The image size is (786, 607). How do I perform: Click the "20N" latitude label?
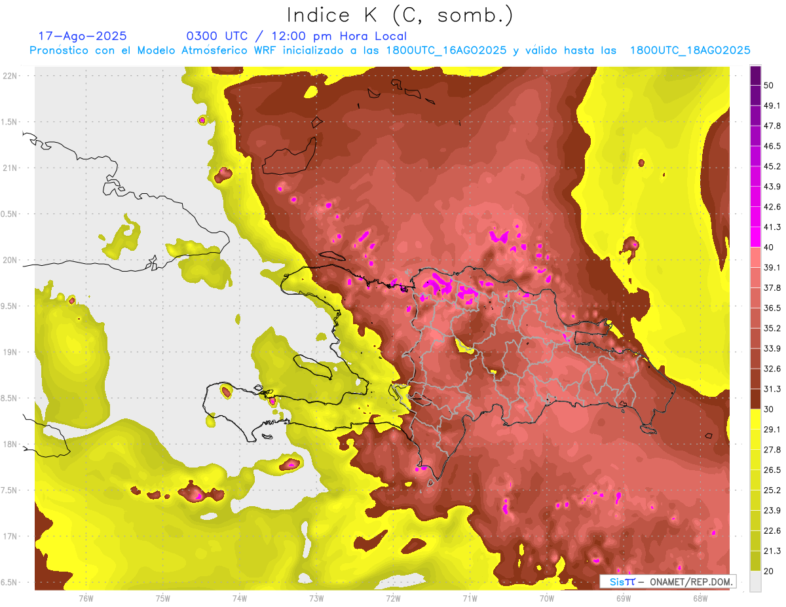(9, 260)
